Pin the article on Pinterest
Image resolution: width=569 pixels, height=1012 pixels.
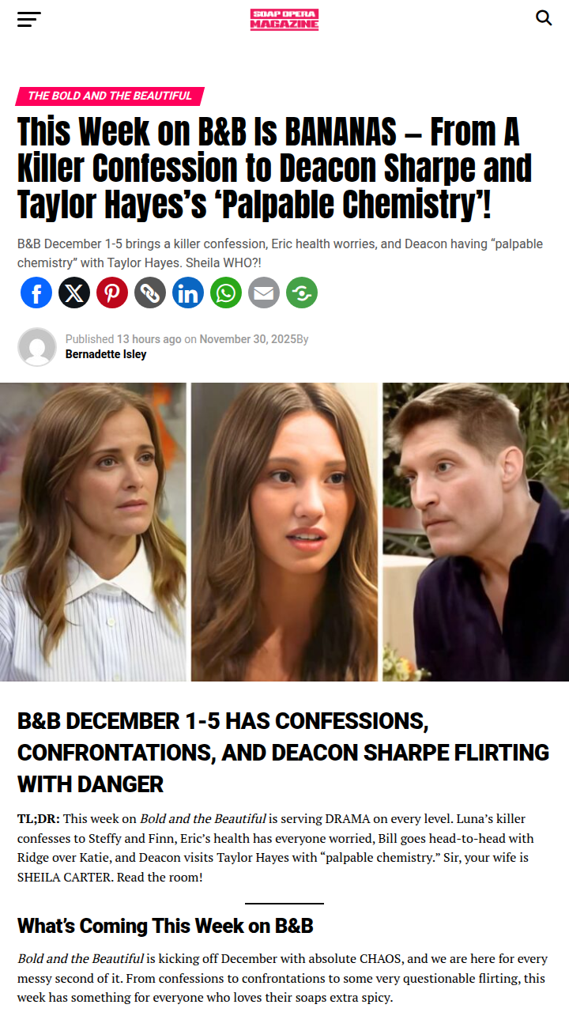[x=112, y=293]
